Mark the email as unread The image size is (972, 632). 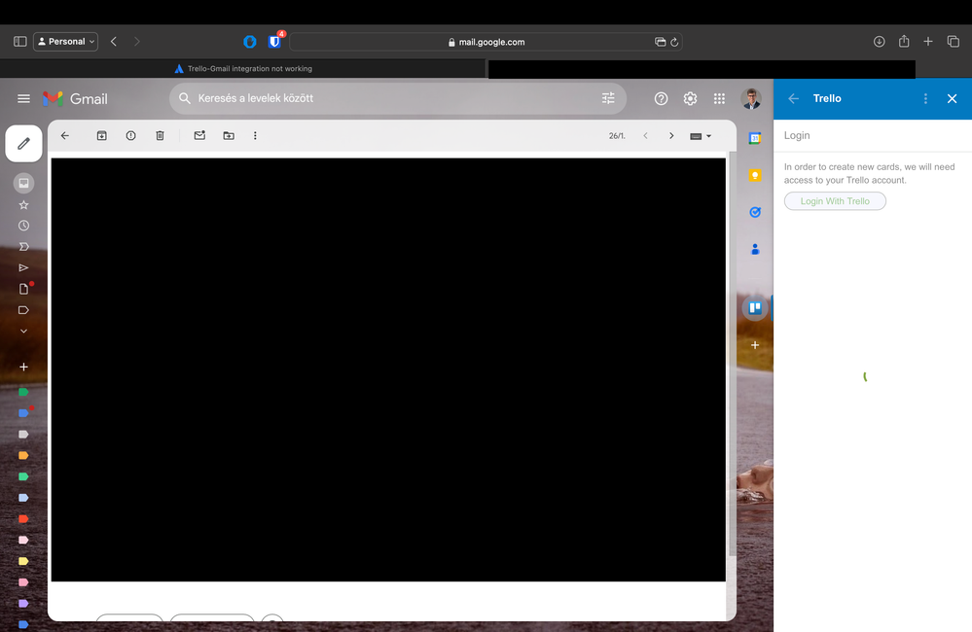pyautogui.click(x=199, y=136)
